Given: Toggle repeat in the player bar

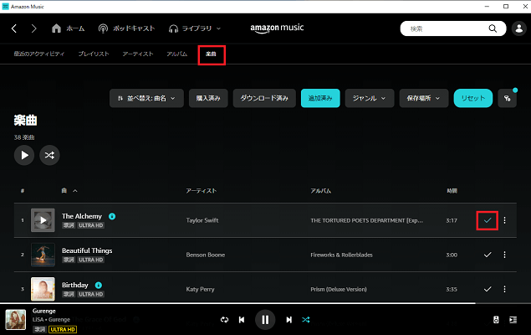Looking at the screenshot, I should tap(224, 320).
